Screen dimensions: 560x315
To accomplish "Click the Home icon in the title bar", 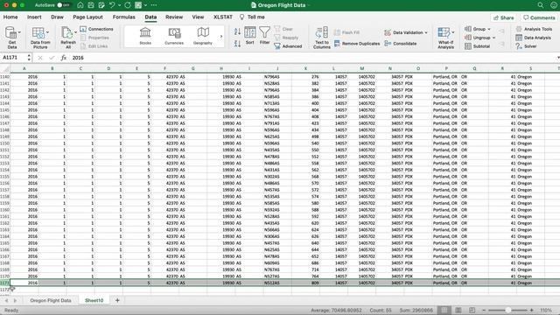I will [80, 5].
